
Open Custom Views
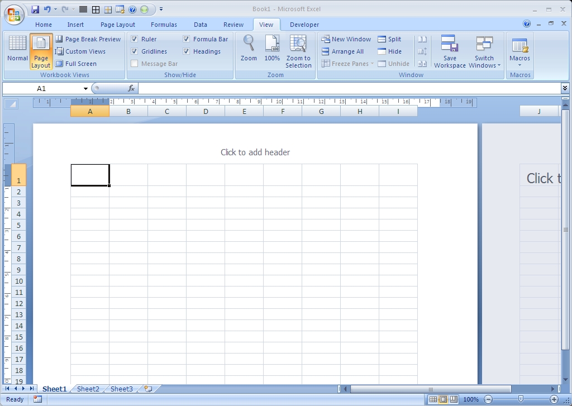pyautogui.click(x=80, y=51)
